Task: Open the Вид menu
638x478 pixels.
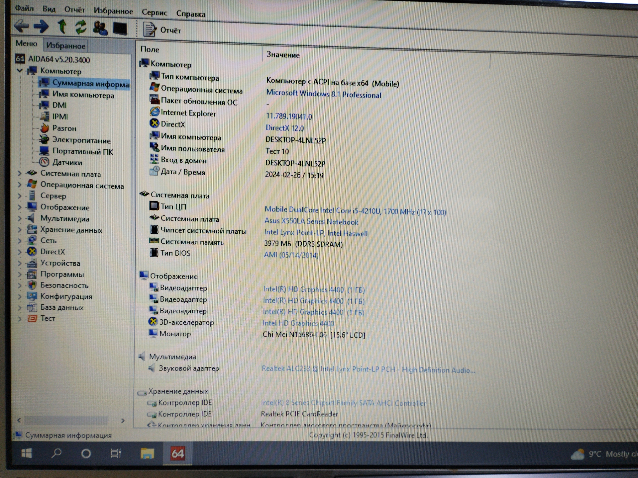Action: [49, 9]
